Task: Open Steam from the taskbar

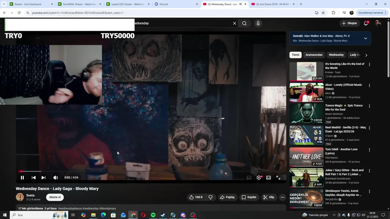Action: pos(163,215)
